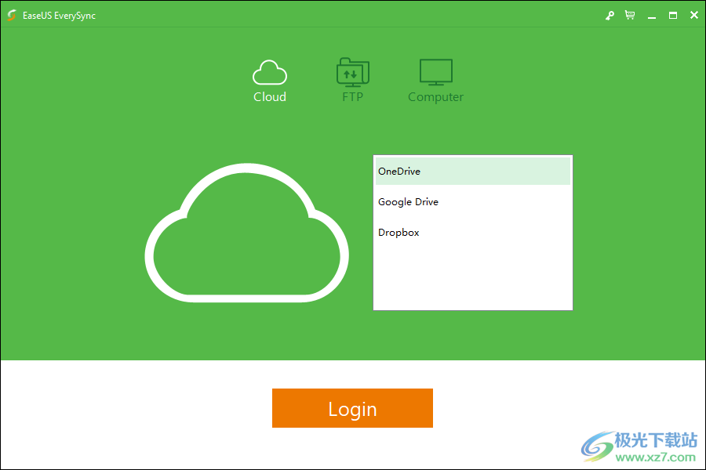Switch to the FTP tab label
706x470 pixels.
point(352,97)
